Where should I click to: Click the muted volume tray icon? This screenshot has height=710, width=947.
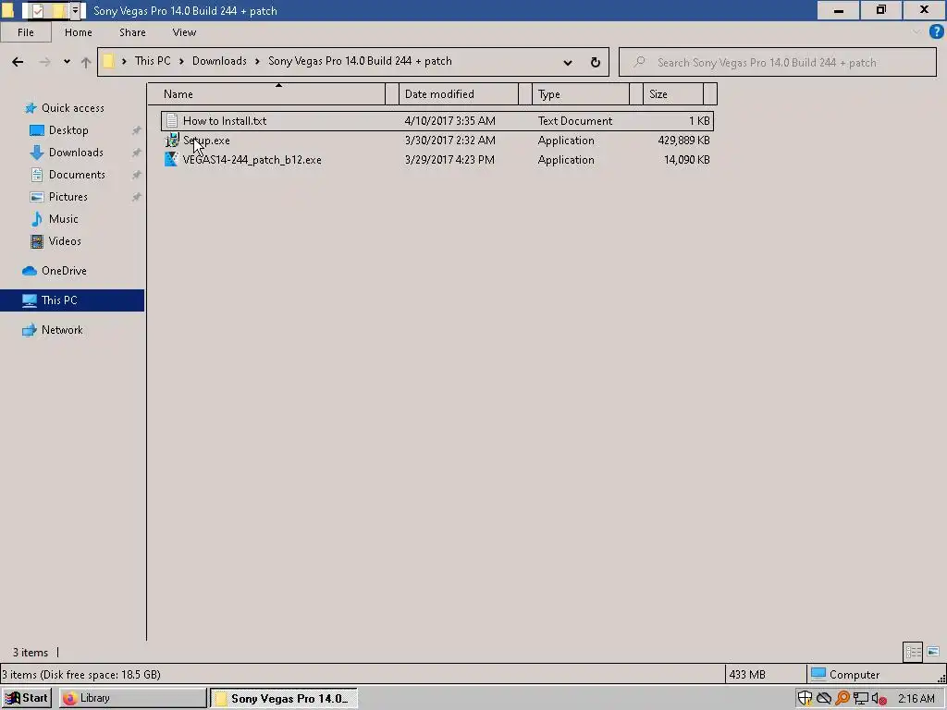coord(879,699)
